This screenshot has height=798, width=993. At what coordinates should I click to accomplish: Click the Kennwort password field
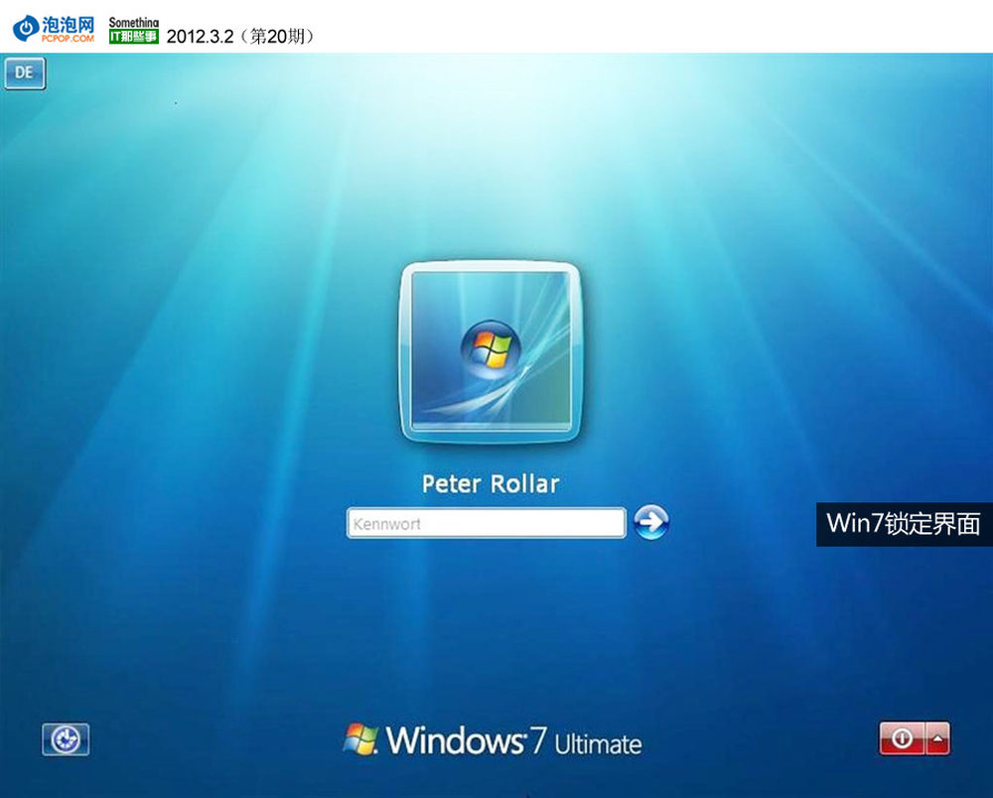[x=487, y=523]
